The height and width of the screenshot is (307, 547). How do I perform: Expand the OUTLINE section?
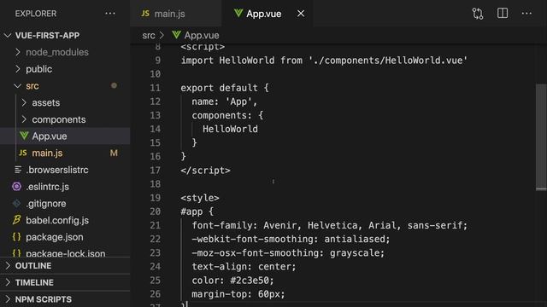65,266
